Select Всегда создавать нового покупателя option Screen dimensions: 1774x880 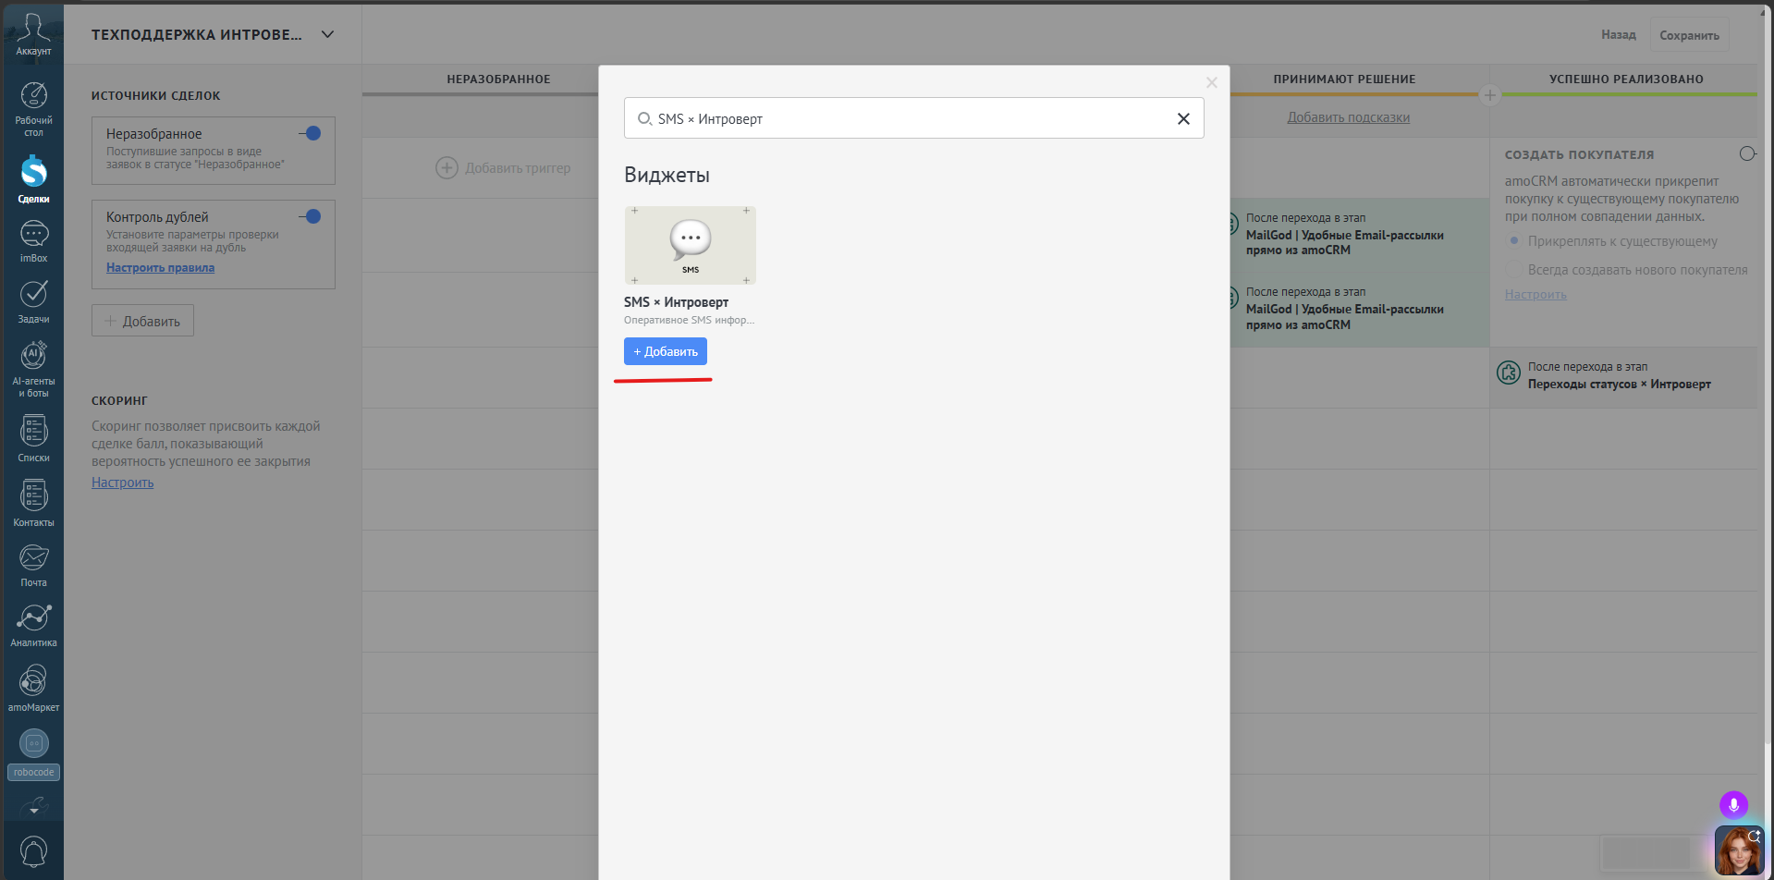point(1513,270)
